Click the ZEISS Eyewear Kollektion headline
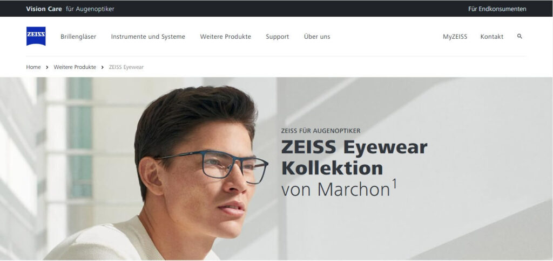This screenshot has width=553, height=261. [354, 158]
